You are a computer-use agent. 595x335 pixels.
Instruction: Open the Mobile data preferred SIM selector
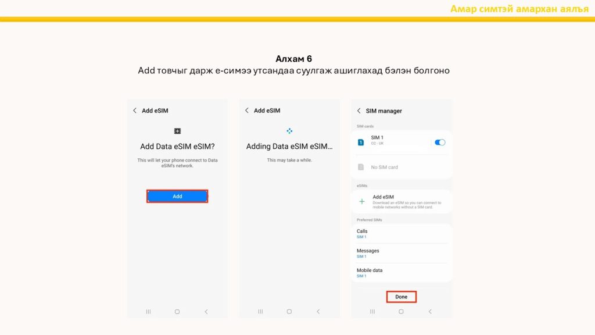tap(401, 273)
